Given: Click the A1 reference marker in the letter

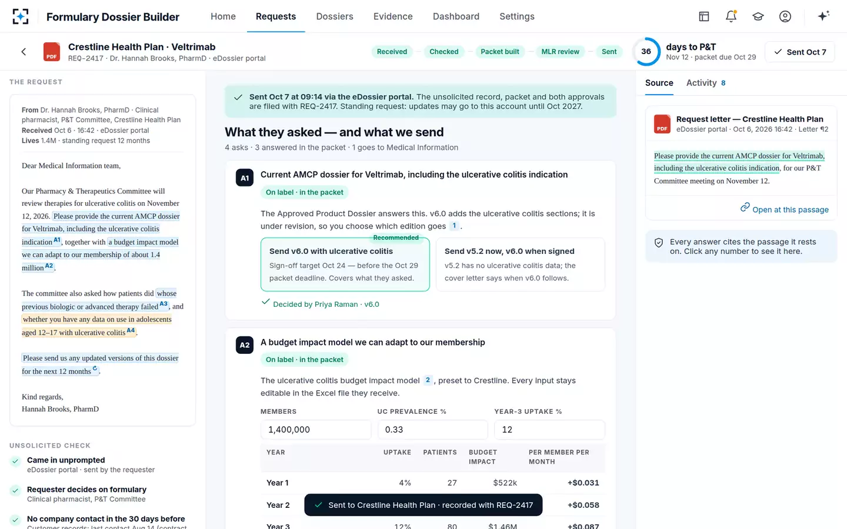Looking at the screenshot, I should coord(57,240).
